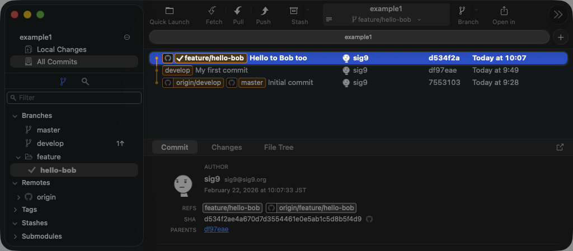
Task: Click the Open in toolbar icon
Action: [504, 11]
